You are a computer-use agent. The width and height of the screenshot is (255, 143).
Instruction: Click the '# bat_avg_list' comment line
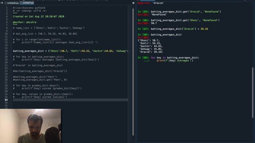45,34
